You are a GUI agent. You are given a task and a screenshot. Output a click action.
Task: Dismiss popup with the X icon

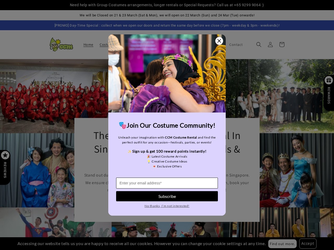pos(219,41)
